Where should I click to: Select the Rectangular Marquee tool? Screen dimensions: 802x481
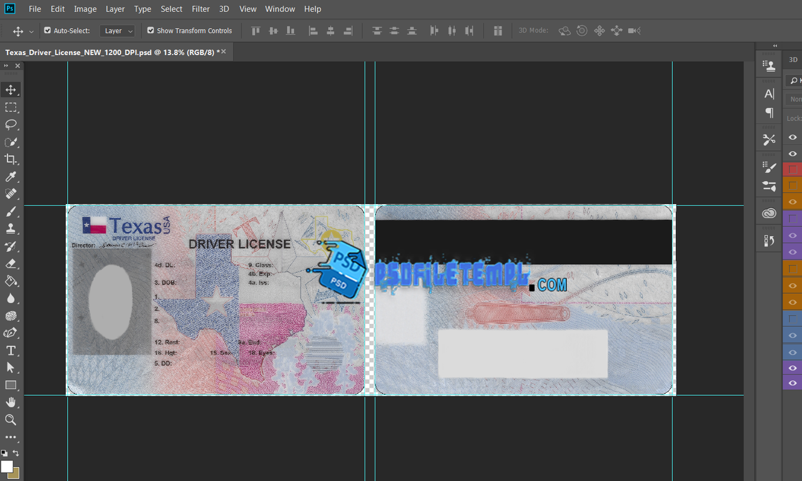pyautogui.click(x=11, y=107)
